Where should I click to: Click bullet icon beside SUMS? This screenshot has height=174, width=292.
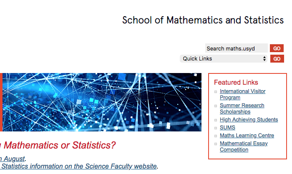coord(216,128)
